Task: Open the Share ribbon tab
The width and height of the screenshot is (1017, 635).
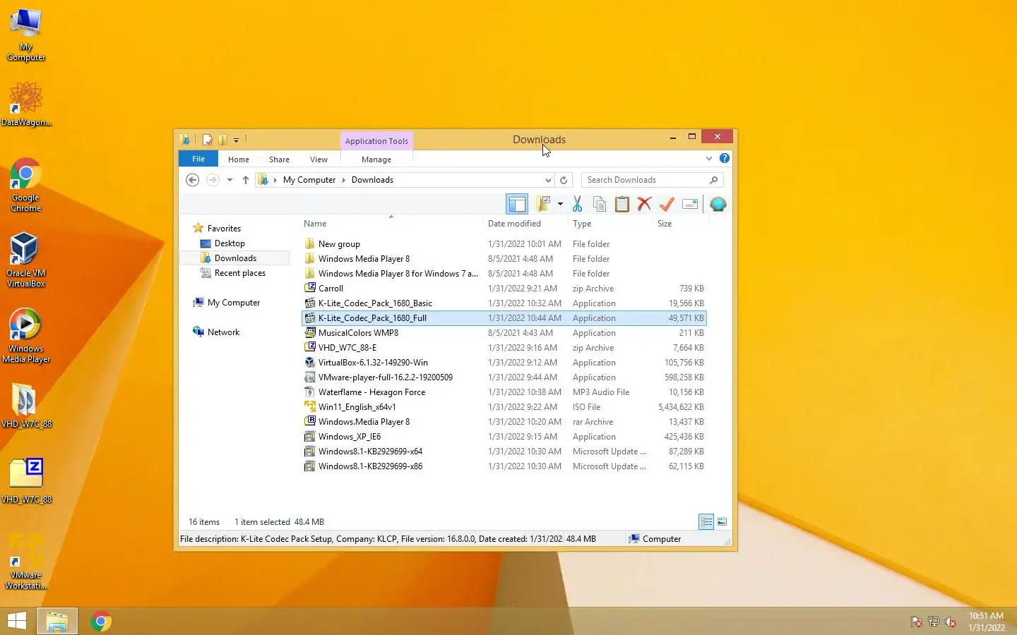Action: pos(279,159)
